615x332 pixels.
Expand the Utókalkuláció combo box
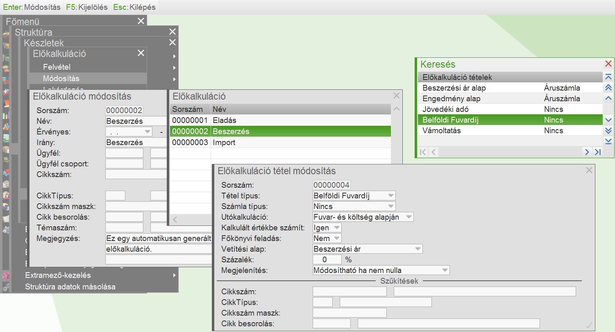408,217
